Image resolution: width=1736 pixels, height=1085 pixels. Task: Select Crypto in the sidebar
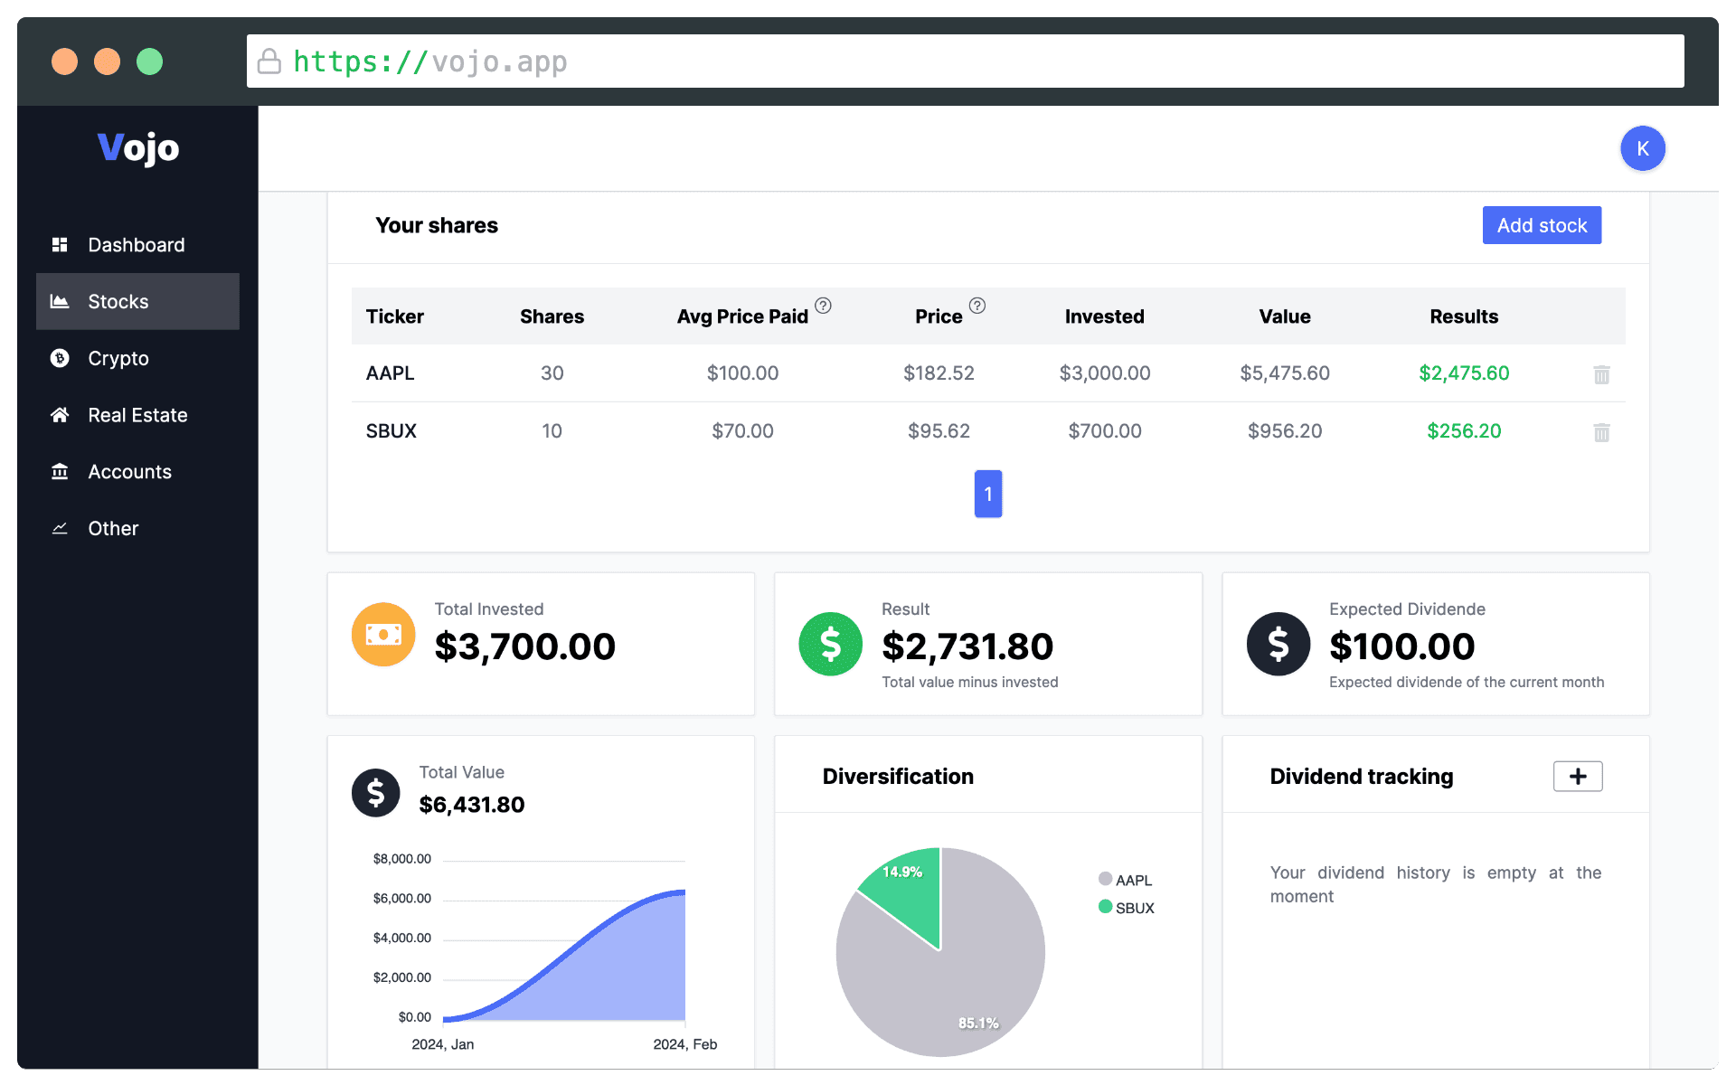[118, 358]
